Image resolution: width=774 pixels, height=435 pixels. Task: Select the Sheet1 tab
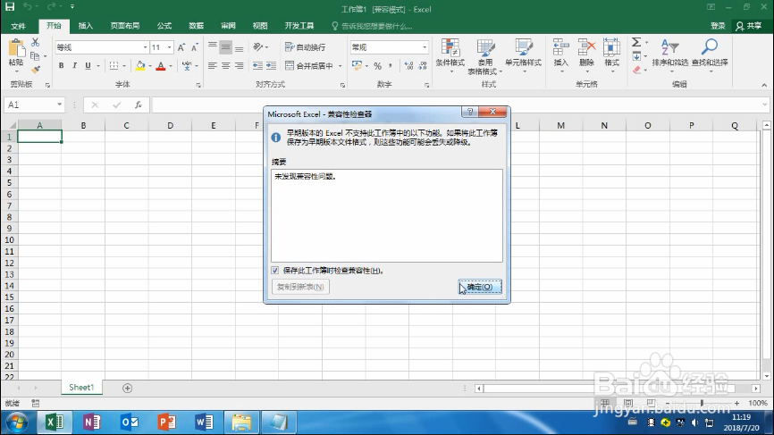pyautogui.click(x=81, y=388)
